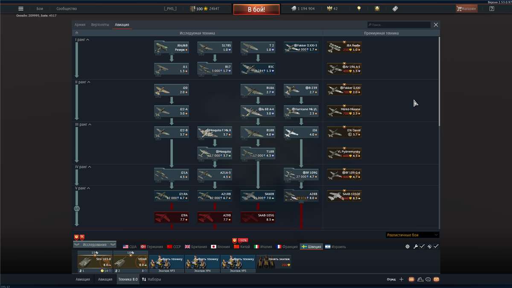The width and height of the screenshot is (512, 288).
Task: Open the Реалистичные бои mode dropdown
Action: tap(412, 235)
